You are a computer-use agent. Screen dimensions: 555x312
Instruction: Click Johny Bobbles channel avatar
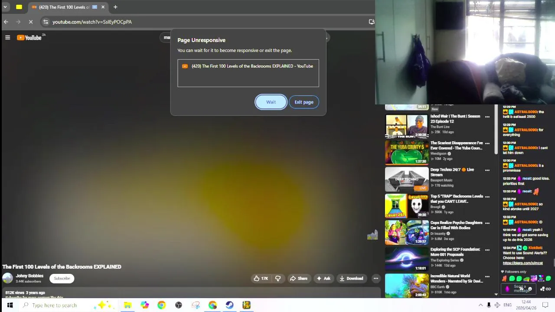[7, 279]
